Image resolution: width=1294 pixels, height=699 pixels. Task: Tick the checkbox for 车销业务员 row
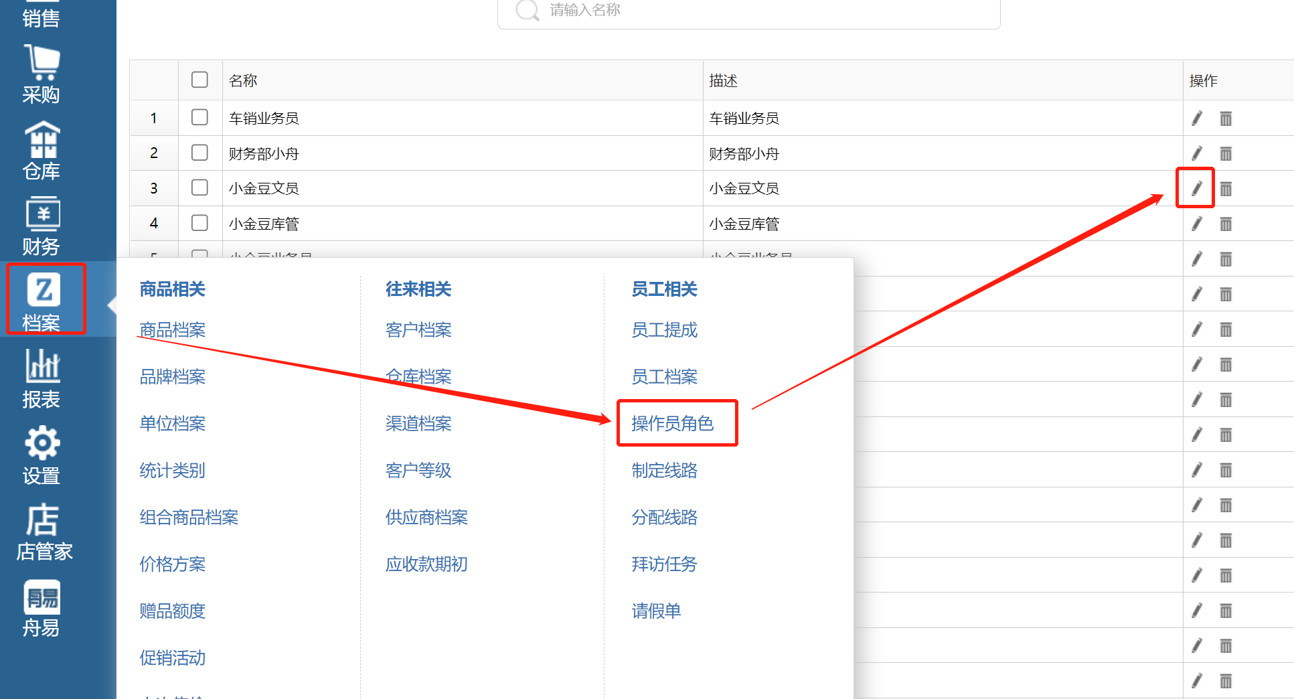click(x=199, y=118)
